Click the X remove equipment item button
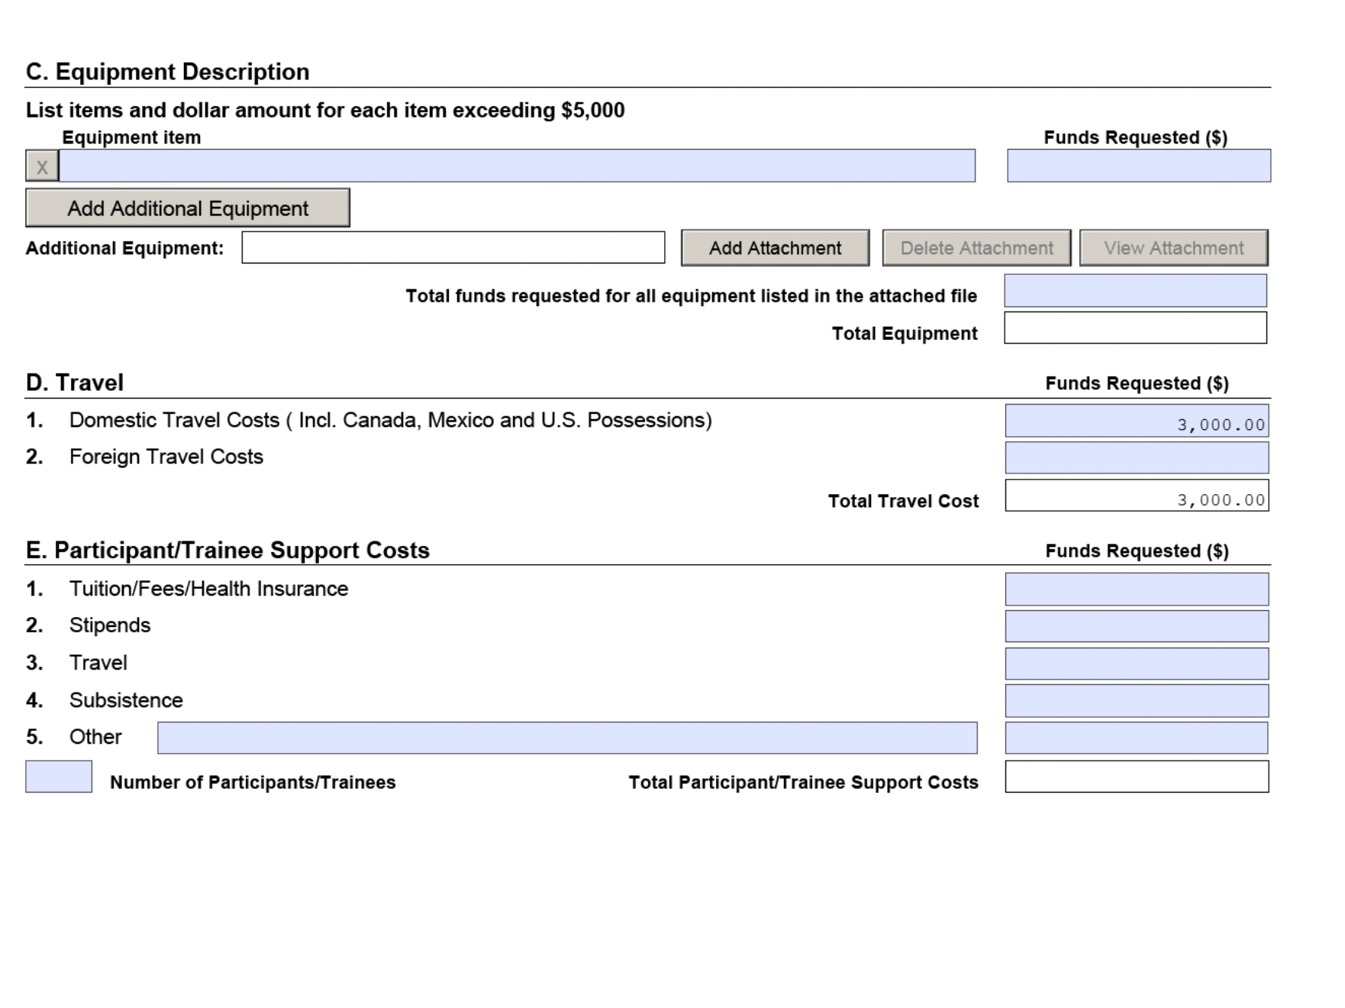Screen dimensions: 1345x1008 (42, 166)
